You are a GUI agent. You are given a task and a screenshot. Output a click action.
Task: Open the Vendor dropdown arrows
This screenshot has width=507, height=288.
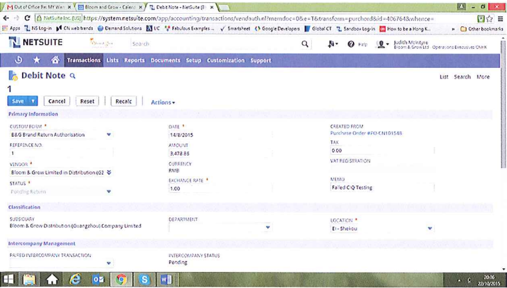coord(109,173)
